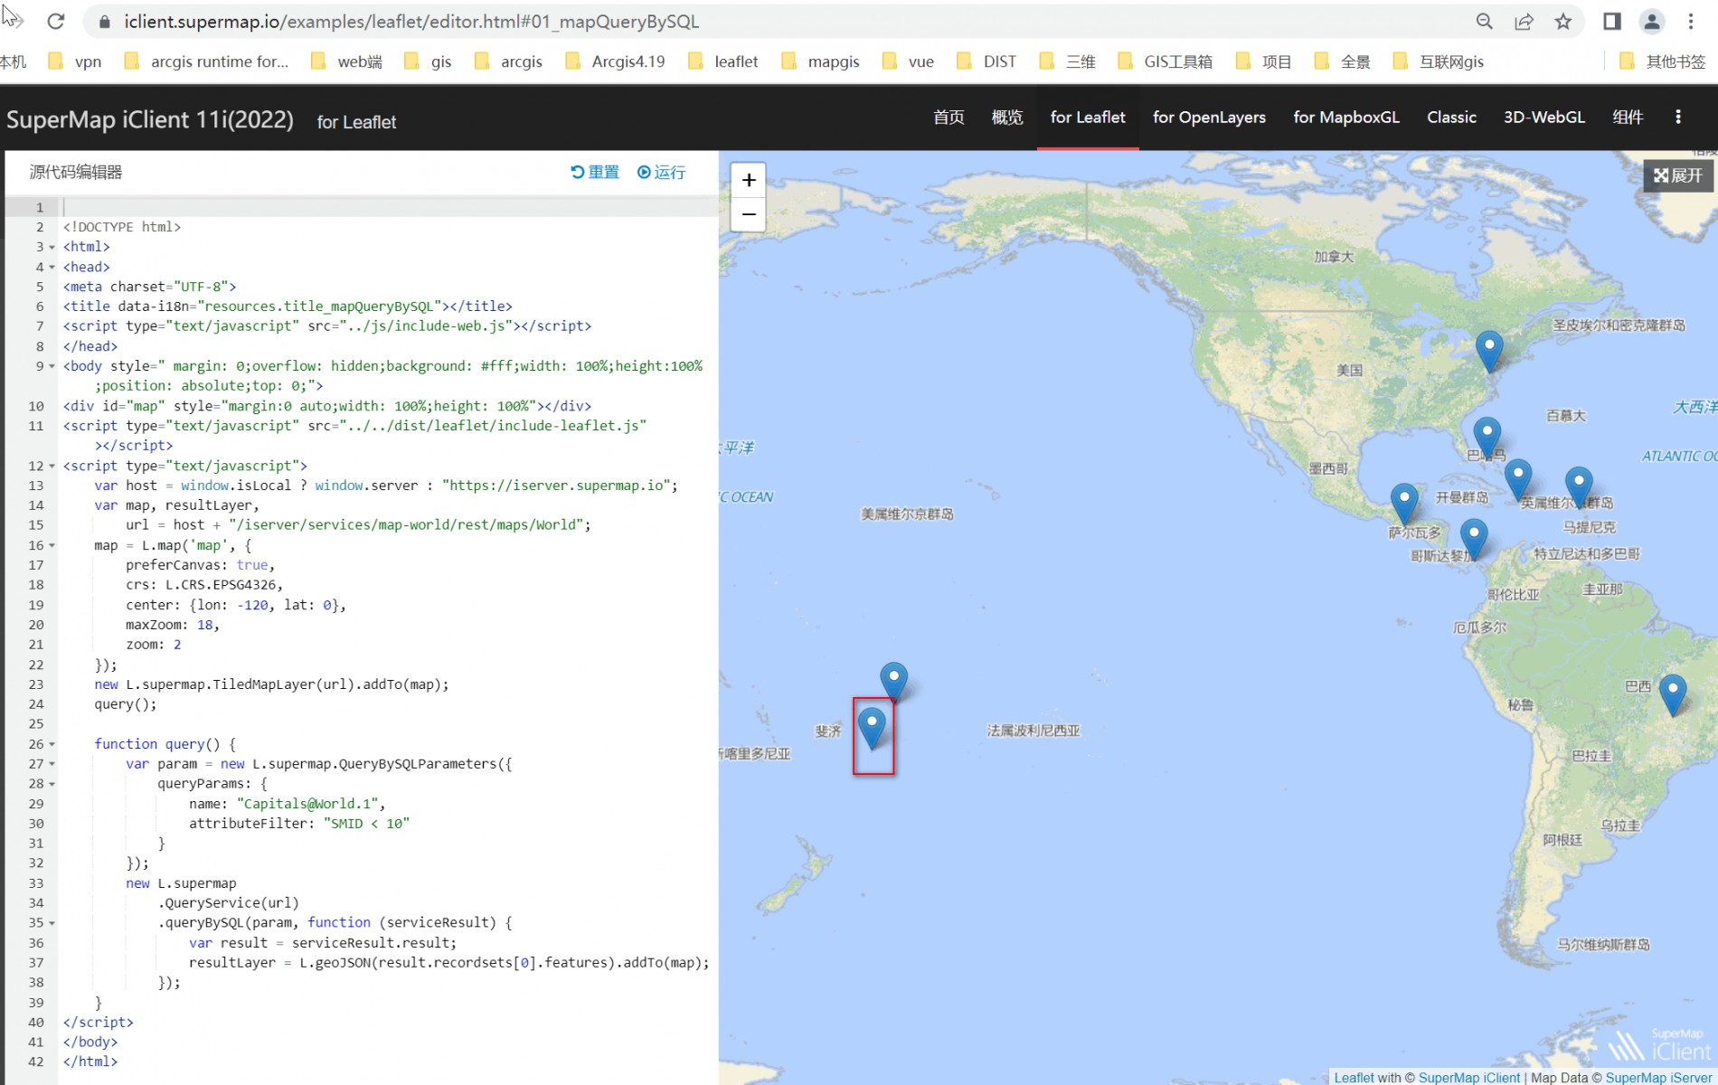
Task: Collapse the script fold on line 12
Action: pyautogui.click(x=52, y=466)
